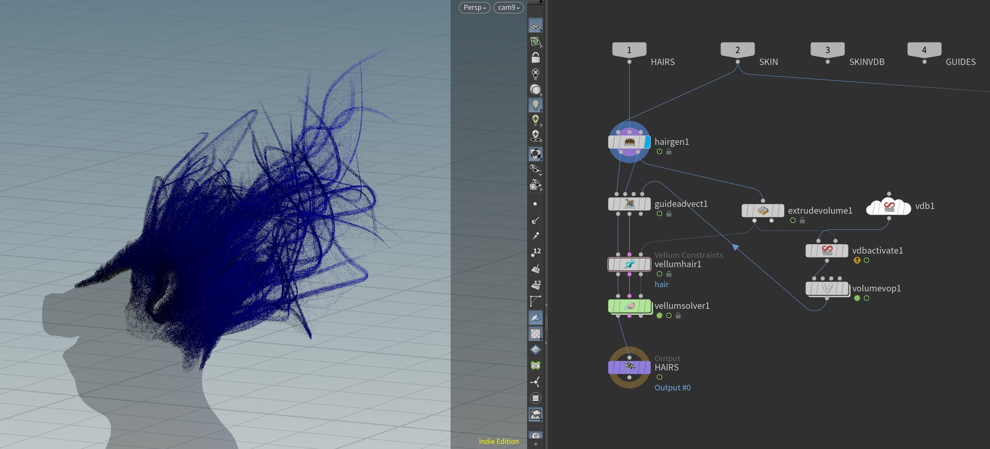The width and height of the screenshot is (990, 449).
Task: Toggle the display flag on guideadvect1
Action: click(x=647, y=204)
